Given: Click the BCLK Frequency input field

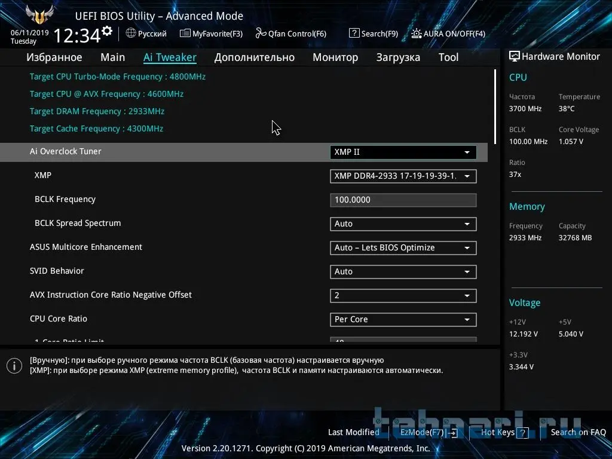Looking at the screenshot, I should (403, 200).
